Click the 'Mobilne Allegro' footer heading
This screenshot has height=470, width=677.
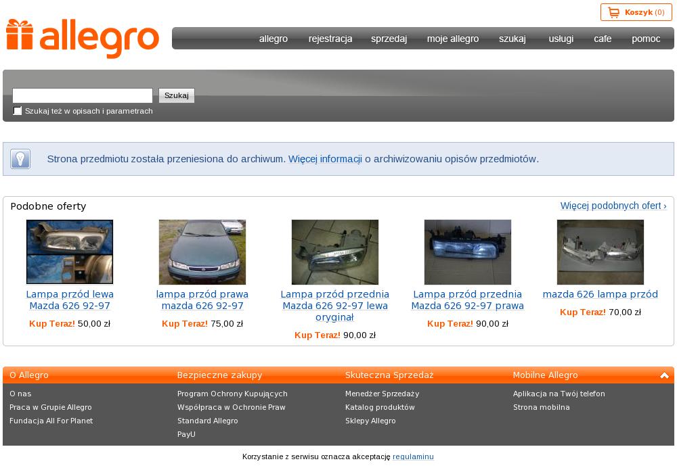point(545,375)
